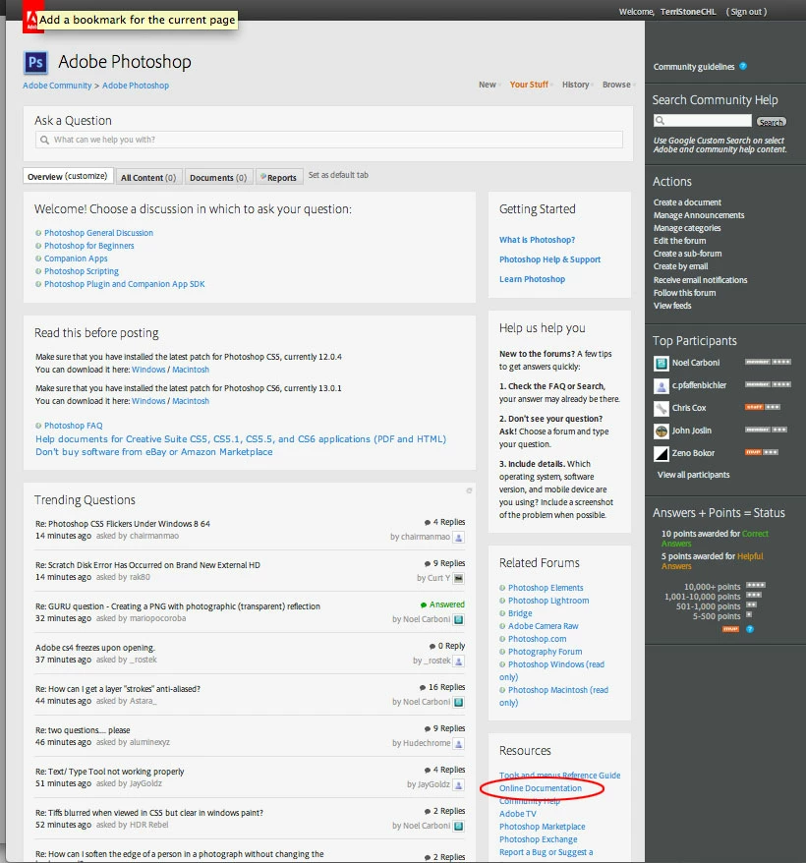The height and width of the screenshot is (863, 806).
Task: Click the customize link on Overview tab
Action: click(86, 176)
